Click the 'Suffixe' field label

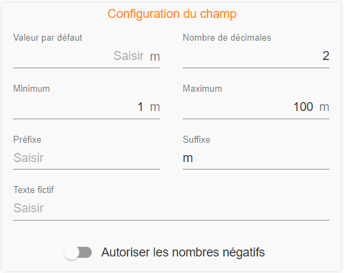point(196,139)
